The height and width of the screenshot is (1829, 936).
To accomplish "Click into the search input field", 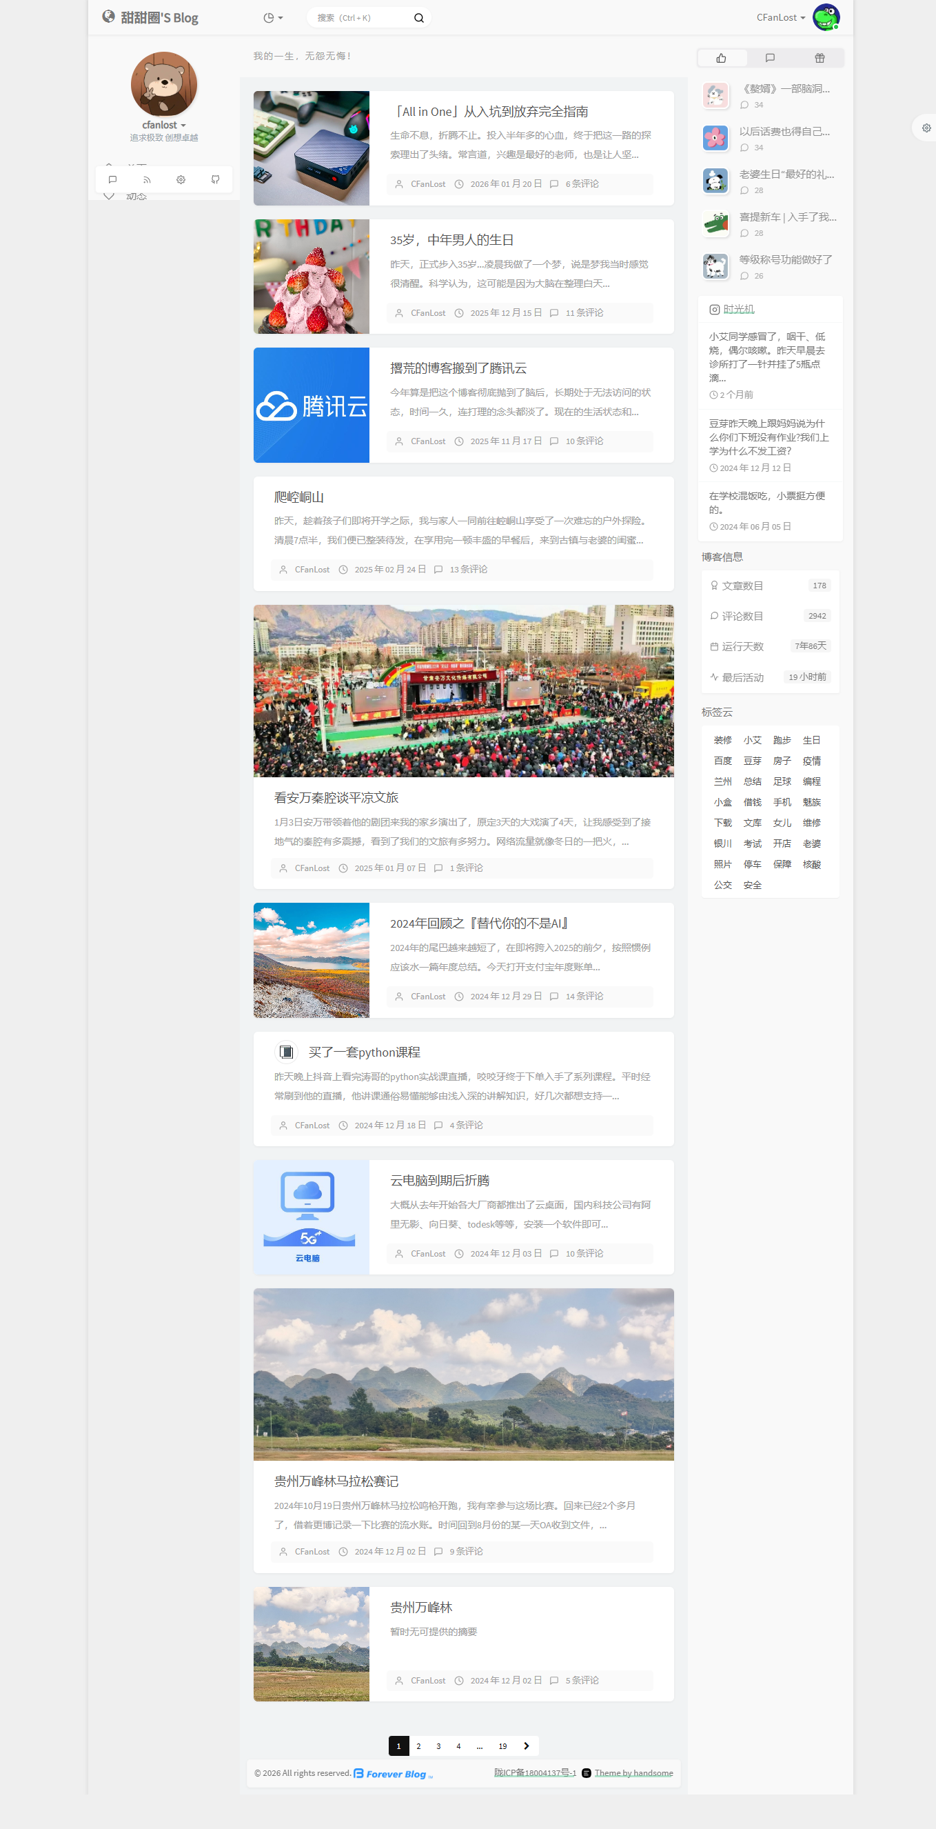I will pos(358,18).
